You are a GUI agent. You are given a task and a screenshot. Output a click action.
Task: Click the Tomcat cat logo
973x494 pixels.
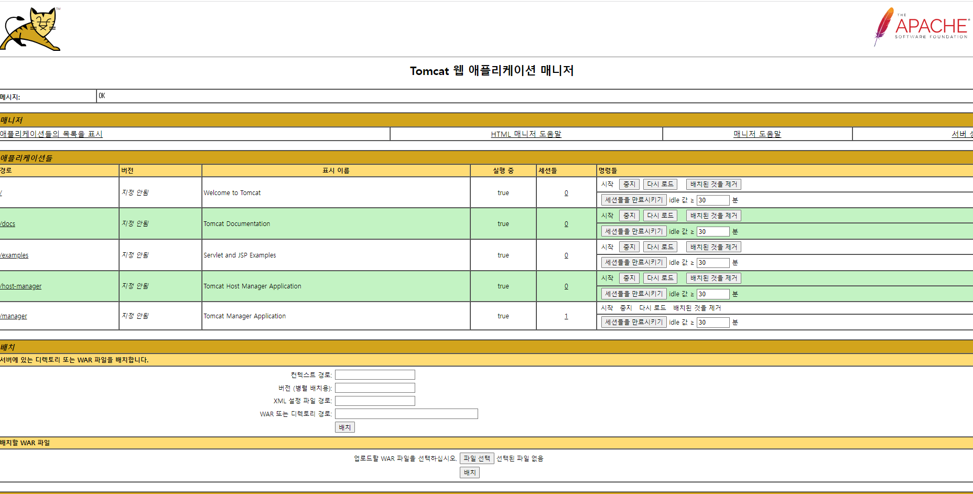pyautogui.click(x=30, y=29)
